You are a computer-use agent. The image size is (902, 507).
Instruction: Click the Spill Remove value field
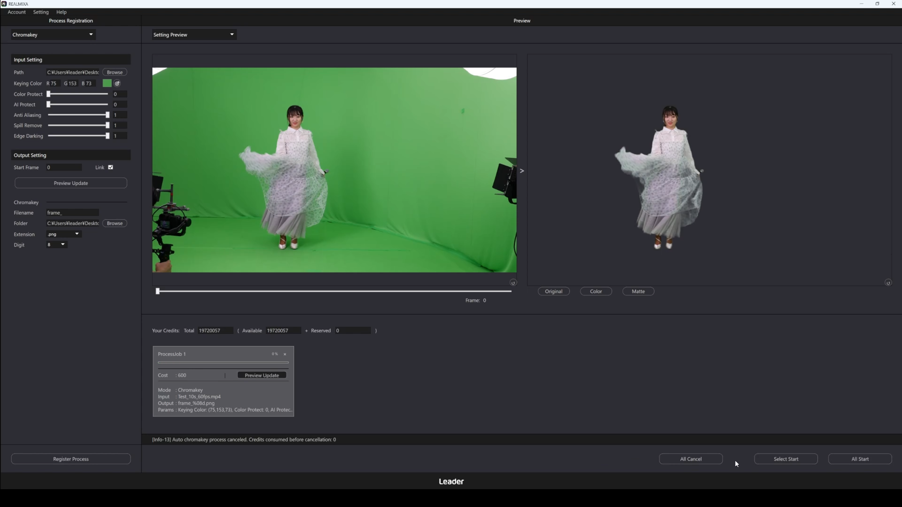[120, 125]
